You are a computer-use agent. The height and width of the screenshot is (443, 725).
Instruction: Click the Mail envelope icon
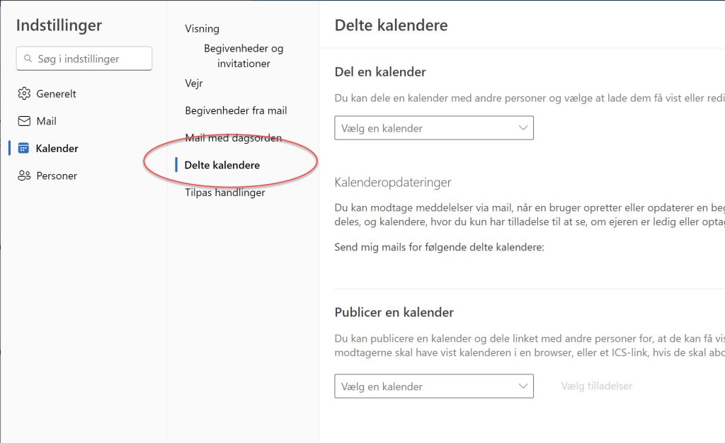(24, 121)
